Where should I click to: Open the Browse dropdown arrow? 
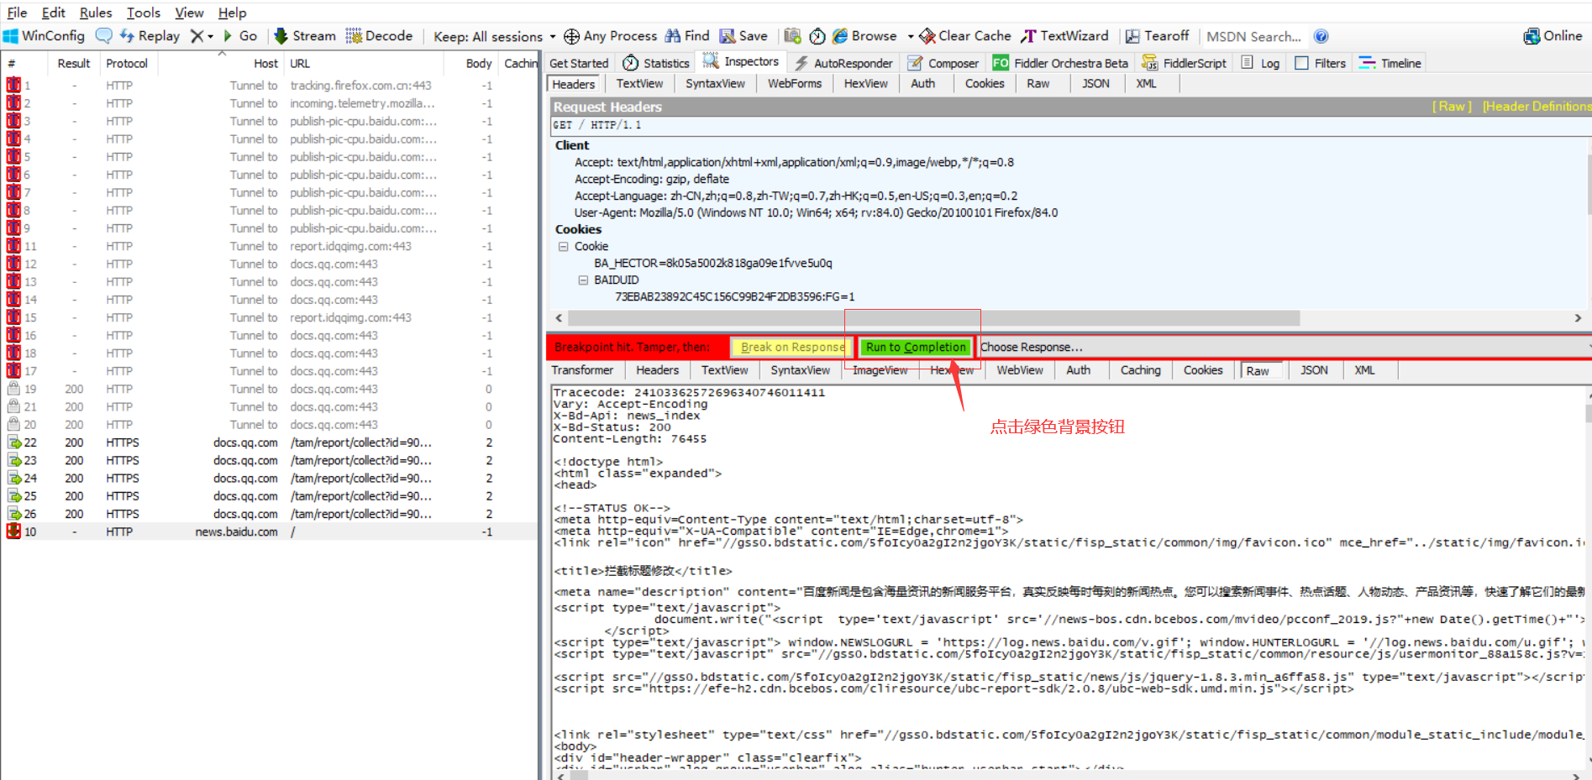[x=911, y=37]
